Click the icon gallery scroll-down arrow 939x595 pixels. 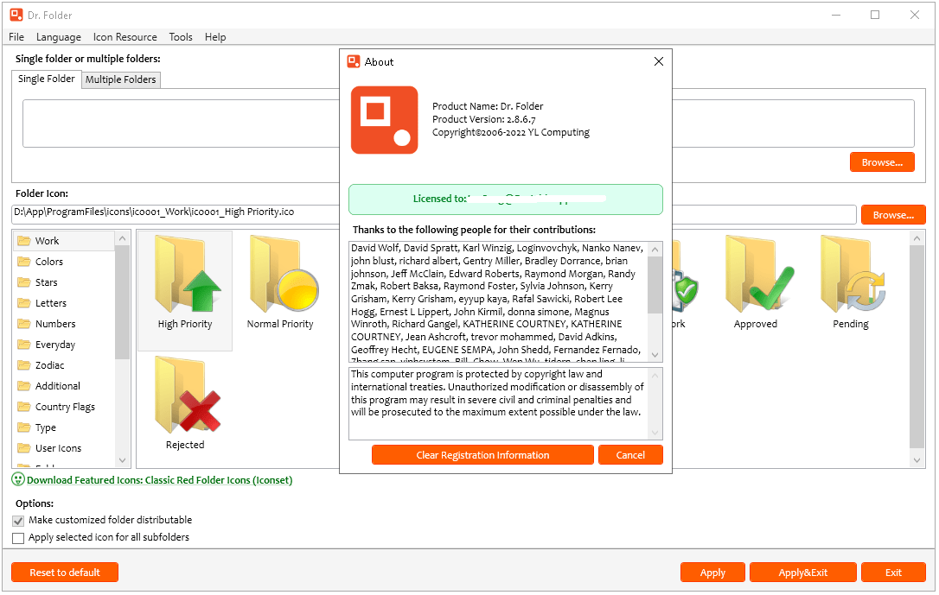(x=917, y=460)
